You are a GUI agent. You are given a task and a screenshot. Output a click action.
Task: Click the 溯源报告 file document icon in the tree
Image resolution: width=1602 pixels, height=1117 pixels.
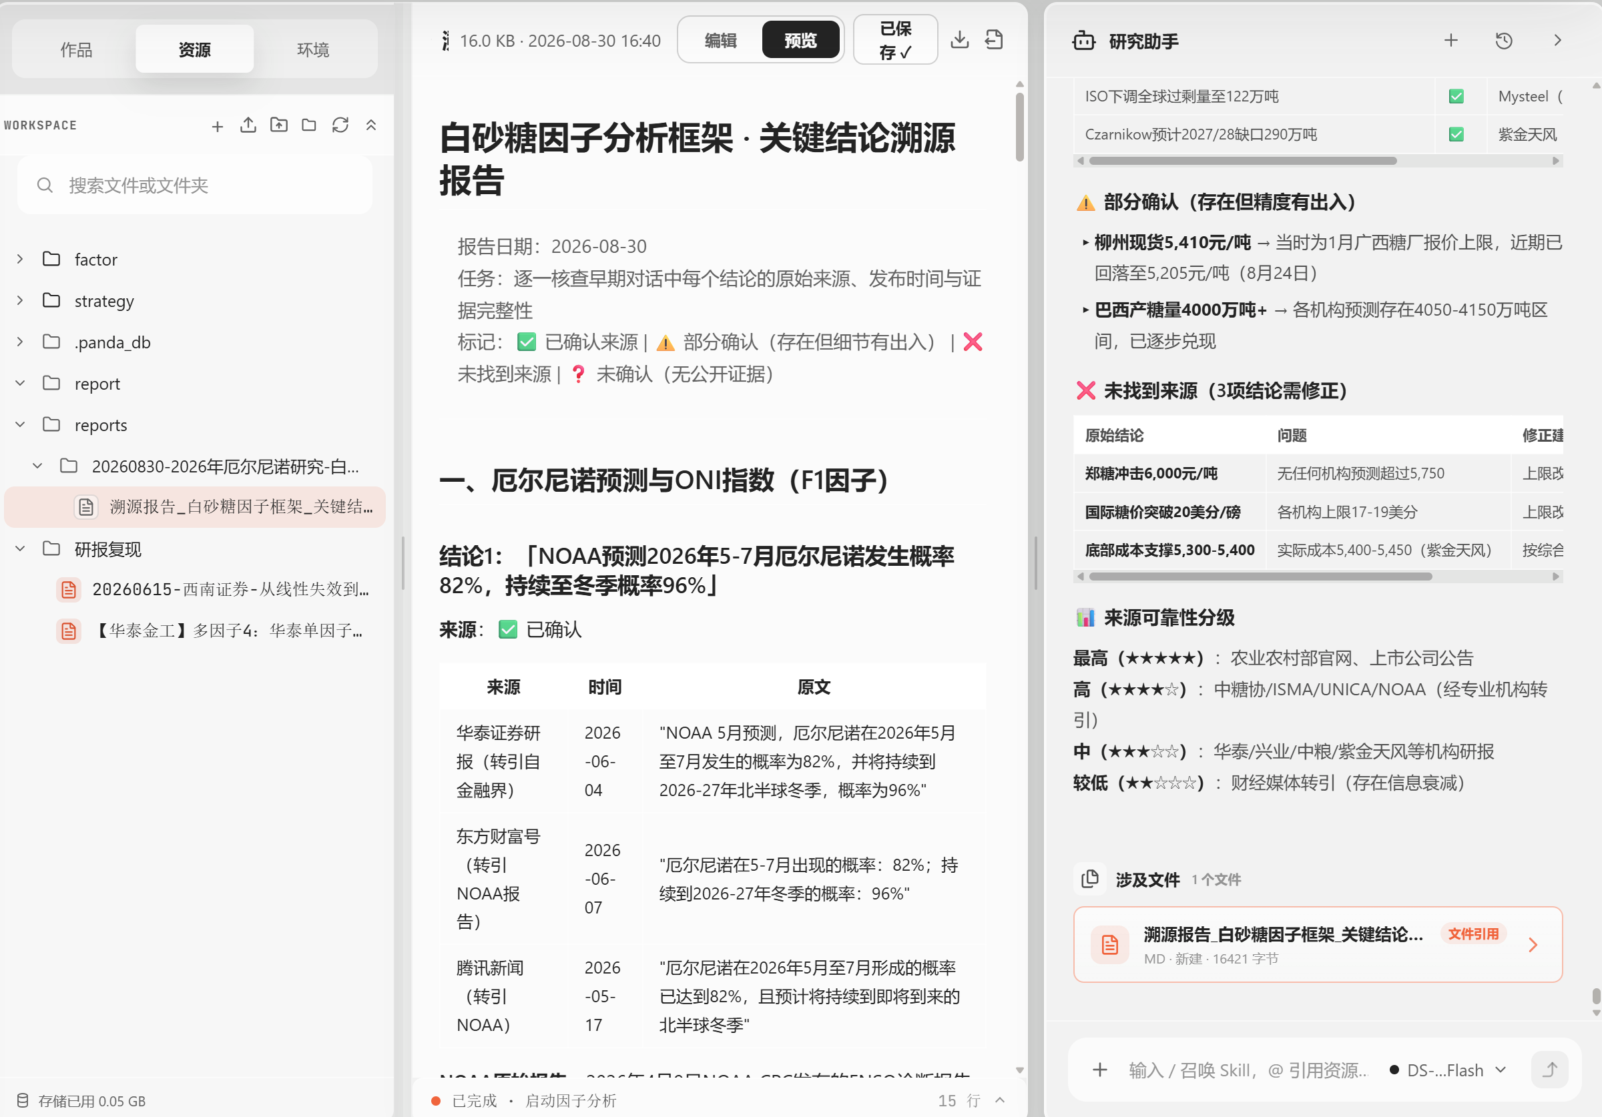(86, 507)
